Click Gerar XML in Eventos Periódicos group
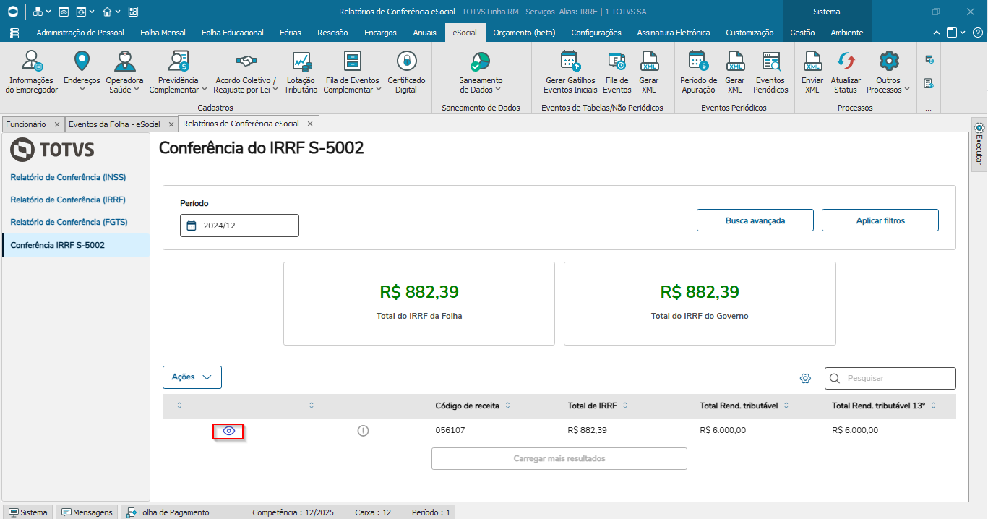 click(735, 72)
